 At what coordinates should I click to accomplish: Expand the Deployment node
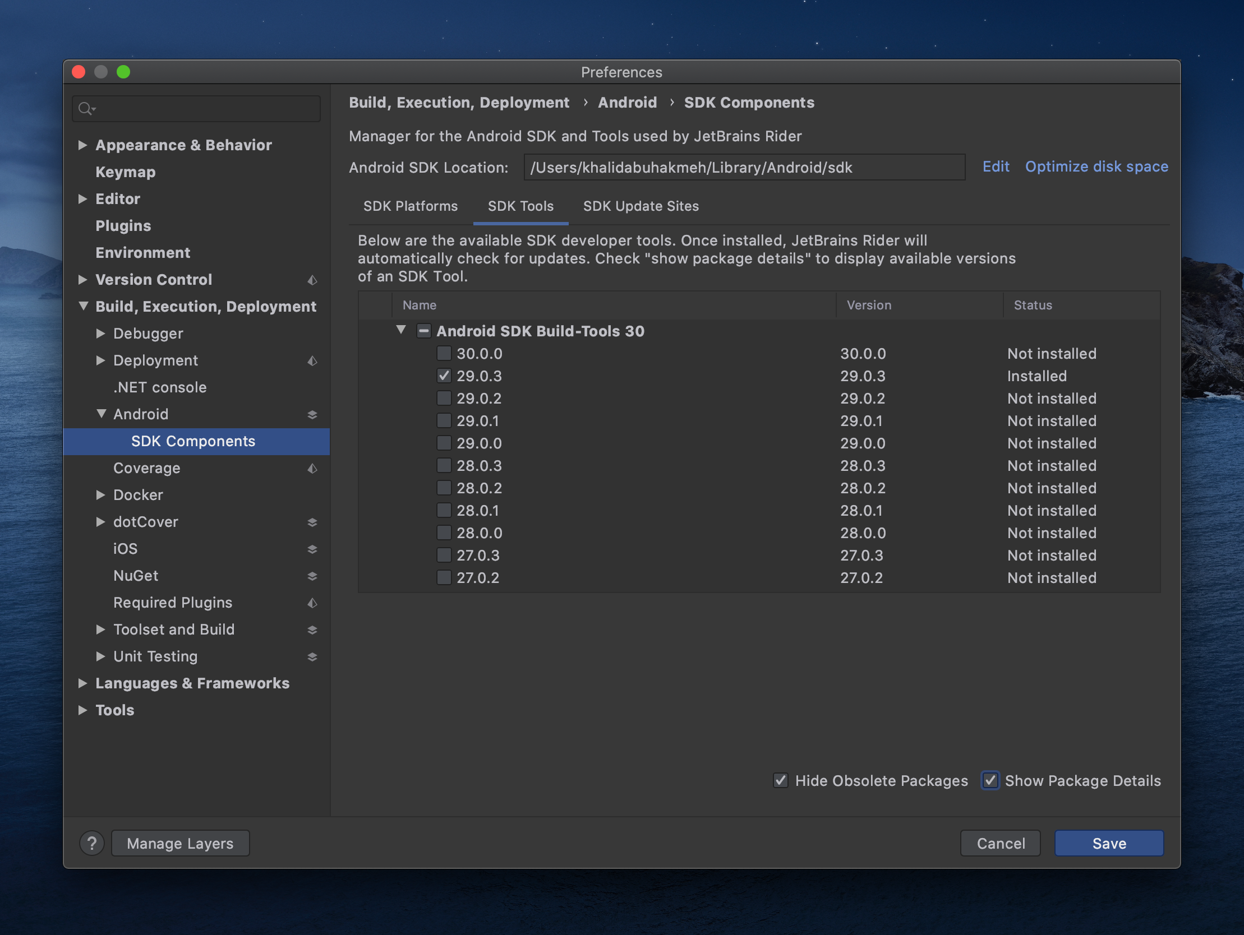[100, 360]
